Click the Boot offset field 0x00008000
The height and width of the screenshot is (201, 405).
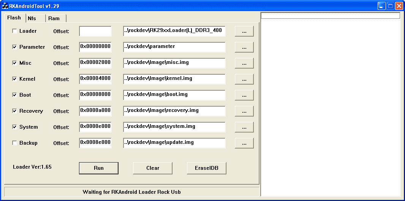[95, 95]
